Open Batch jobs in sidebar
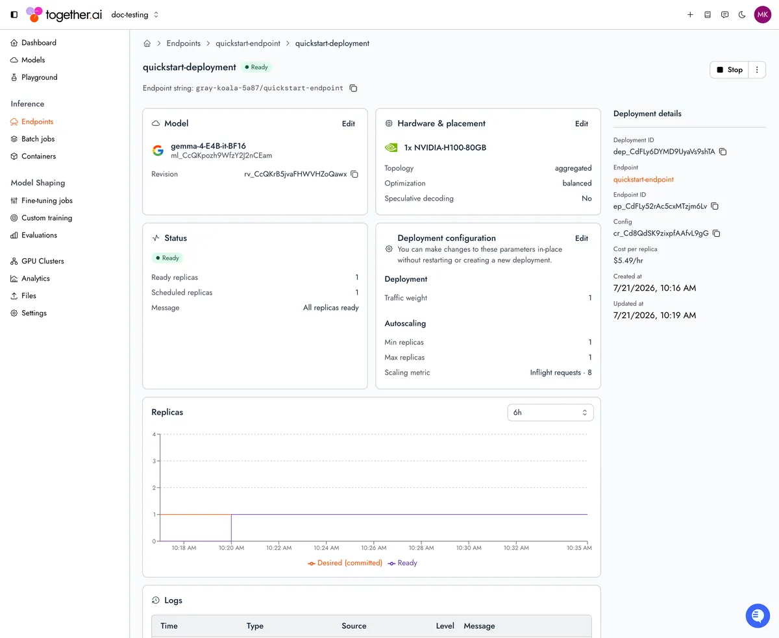This screenshot has width=779, height=638. pyautogui.click(x=38, y=139)
